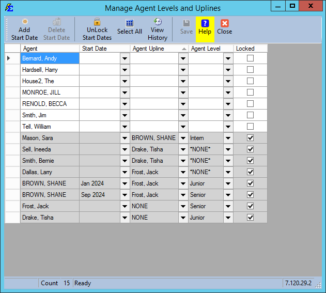Click the Ready status text
Screen dimensions: 326x293
pos(83,283)
